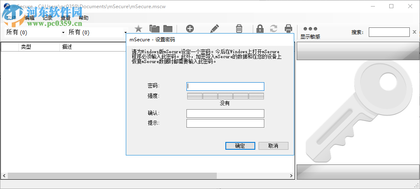Screen dimensions: 420x189
Task: Click the padlock lock icon
Action: pyautogui.click(x=260, y=29)
